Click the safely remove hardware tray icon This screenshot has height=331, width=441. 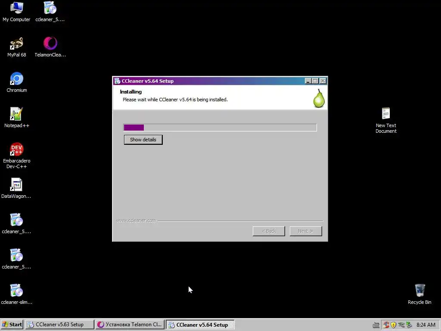tap(401, 325)
